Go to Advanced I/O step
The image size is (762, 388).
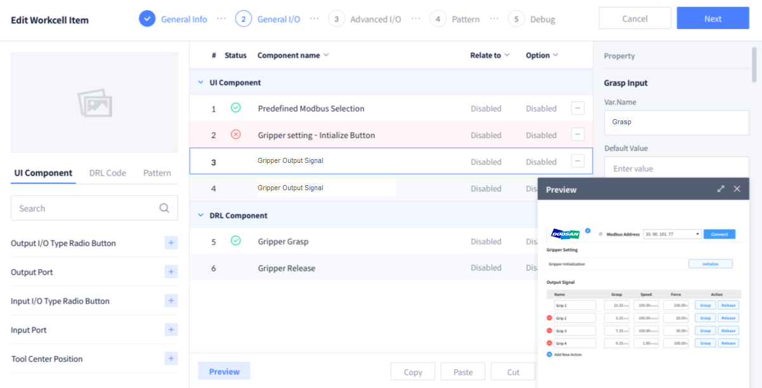point(365,19)
